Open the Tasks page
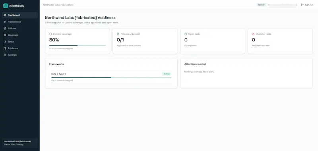The height and width of the screenshot is (151, 318). 20,42
